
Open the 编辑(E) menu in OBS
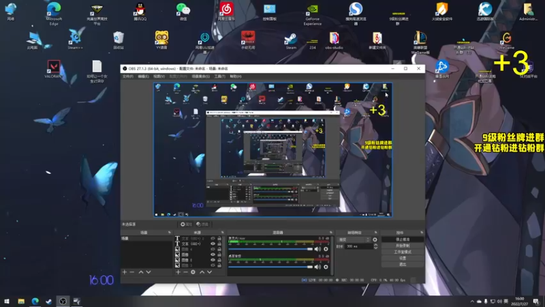click(143, 76)
